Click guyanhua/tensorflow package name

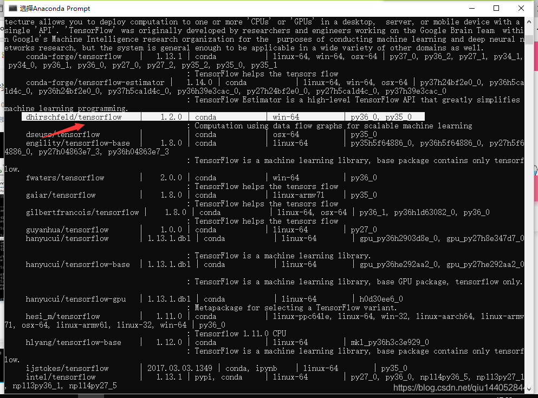[x=67, y=230]
